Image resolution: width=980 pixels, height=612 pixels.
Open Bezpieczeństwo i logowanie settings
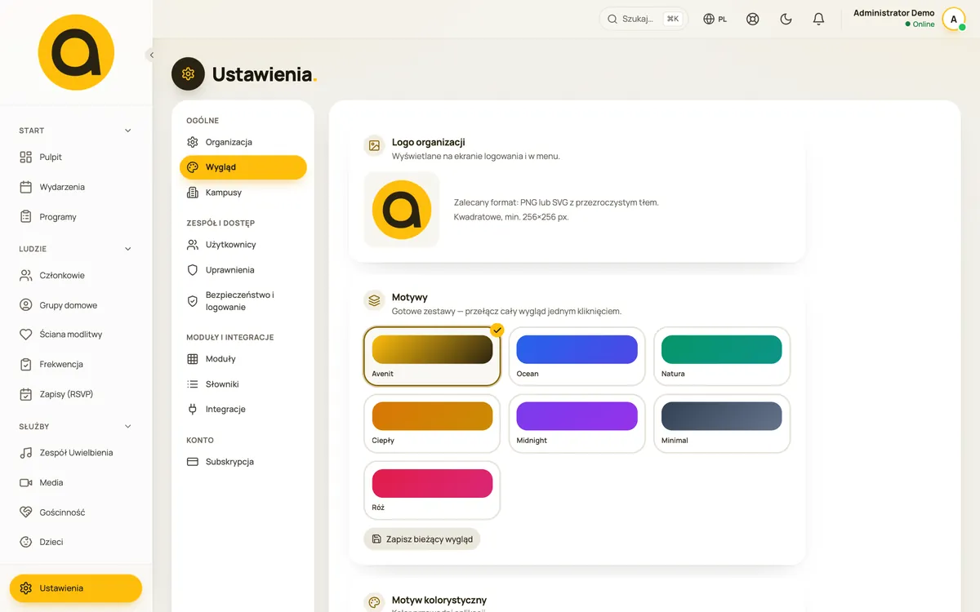pyautogui.click(x=243, y=301)
